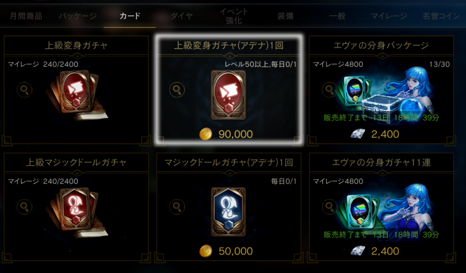This screenshot has width=466, height=273.
Task: Purchase エヴァの分身ガチャ11連 for 2,400 diamonds
Action: click(375, 251)
